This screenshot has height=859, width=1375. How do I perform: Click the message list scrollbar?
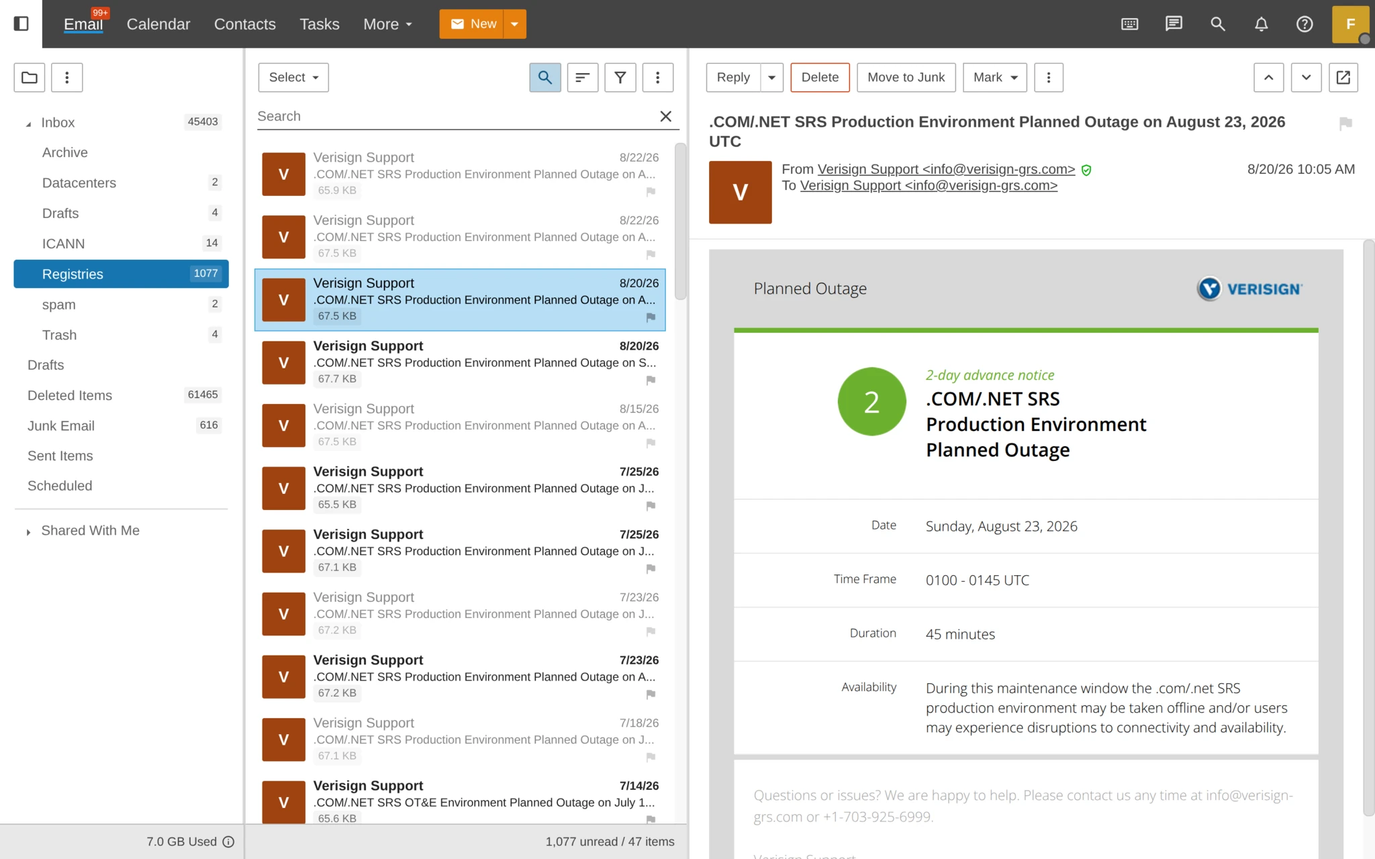pyautogui.click(x=680, y=221)
